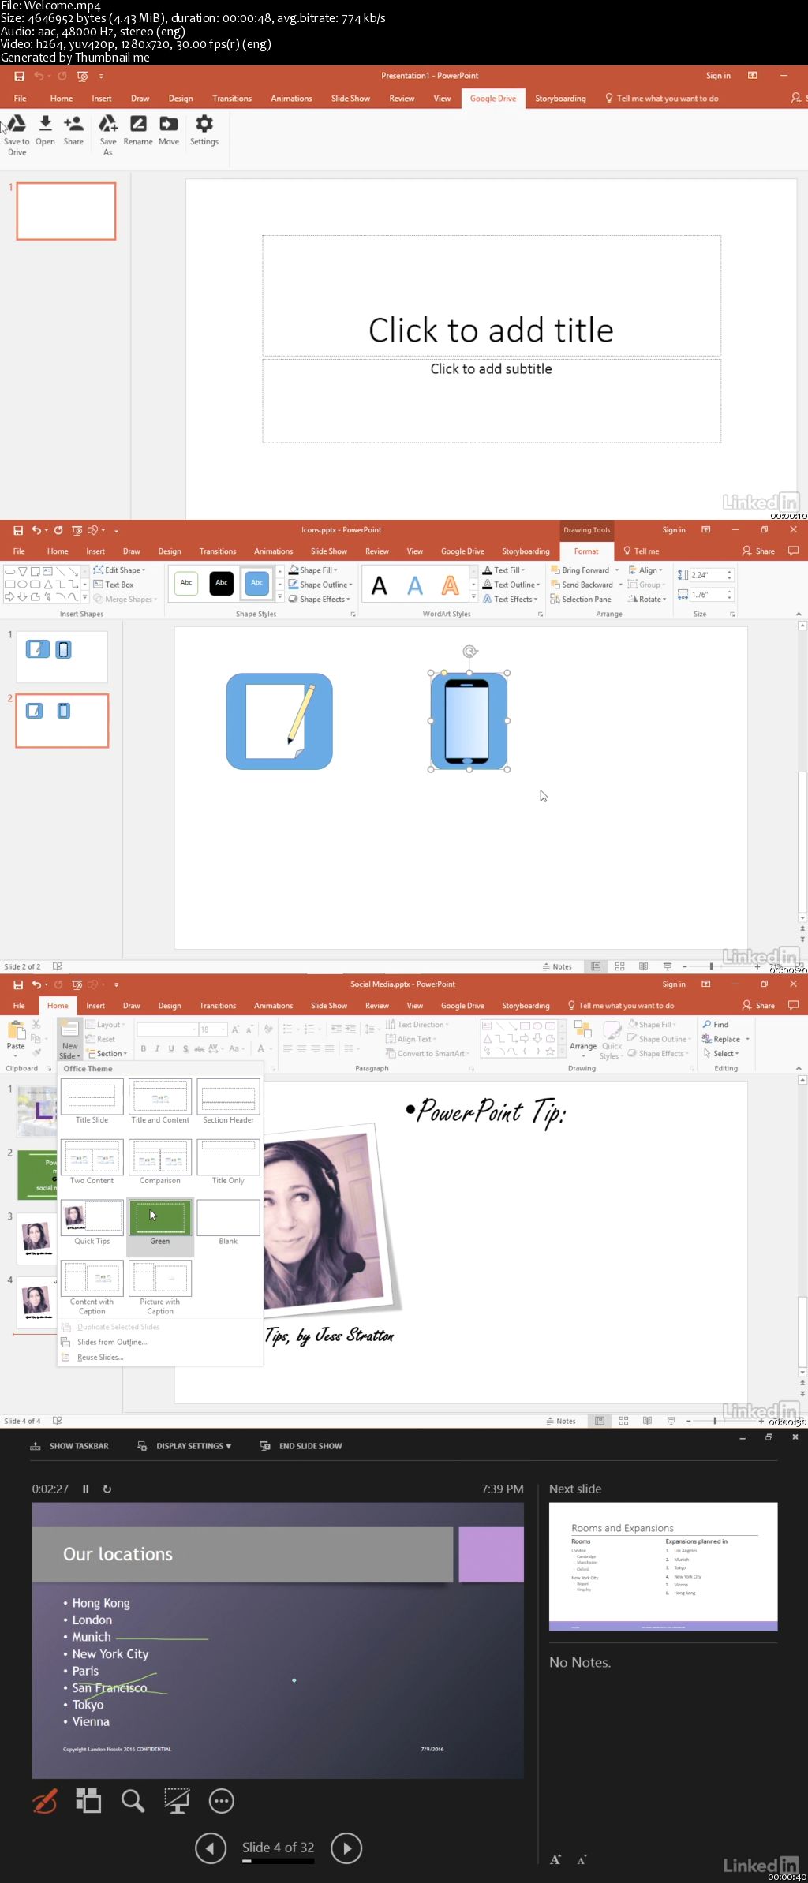The width and height of the screenshot is (808, 1883).
Task: Click Sign in on Presentation1 window
Action: pos(718,76)
